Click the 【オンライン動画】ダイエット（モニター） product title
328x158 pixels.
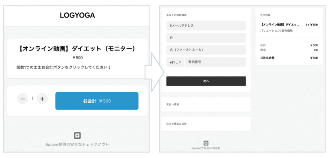click(x=77, y=49)
